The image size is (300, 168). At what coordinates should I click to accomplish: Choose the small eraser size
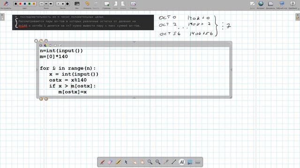[58, 4]
